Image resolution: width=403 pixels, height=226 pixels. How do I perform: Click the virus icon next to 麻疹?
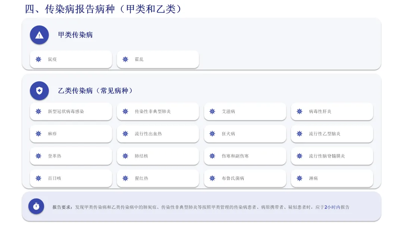(x=38, y=134)
